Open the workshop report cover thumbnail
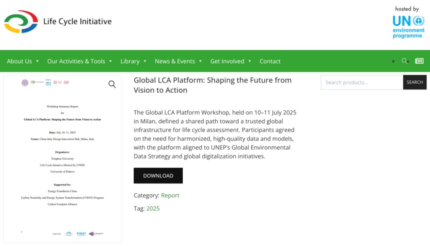Screen dimensions: 430x246 63,159
